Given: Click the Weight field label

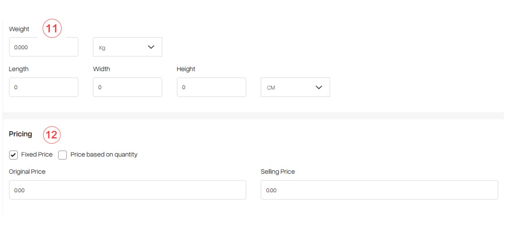Looking at the screenshot, I should [19, 29].
